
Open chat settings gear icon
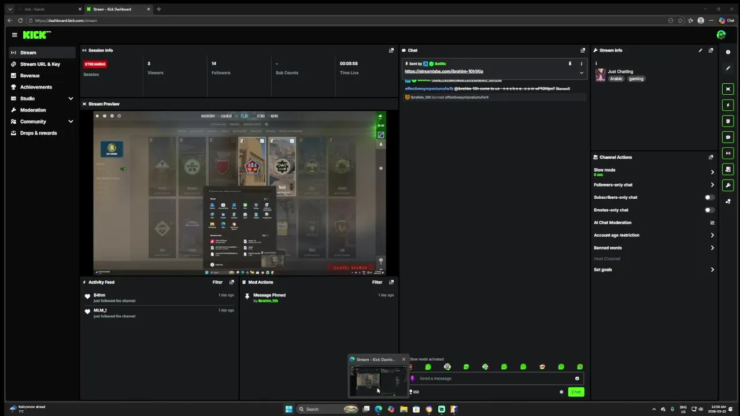pos(561,392)
